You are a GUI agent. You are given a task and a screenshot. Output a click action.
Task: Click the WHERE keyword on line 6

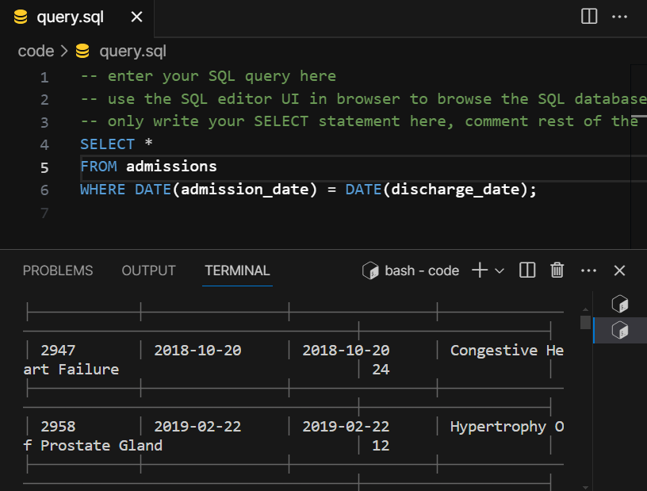pyautogui.click(x=103, y=190)
